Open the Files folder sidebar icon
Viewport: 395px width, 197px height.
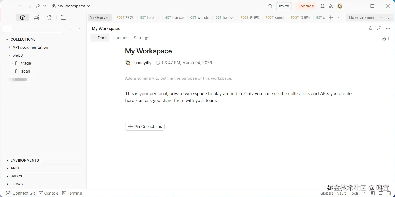pos(63,18)
